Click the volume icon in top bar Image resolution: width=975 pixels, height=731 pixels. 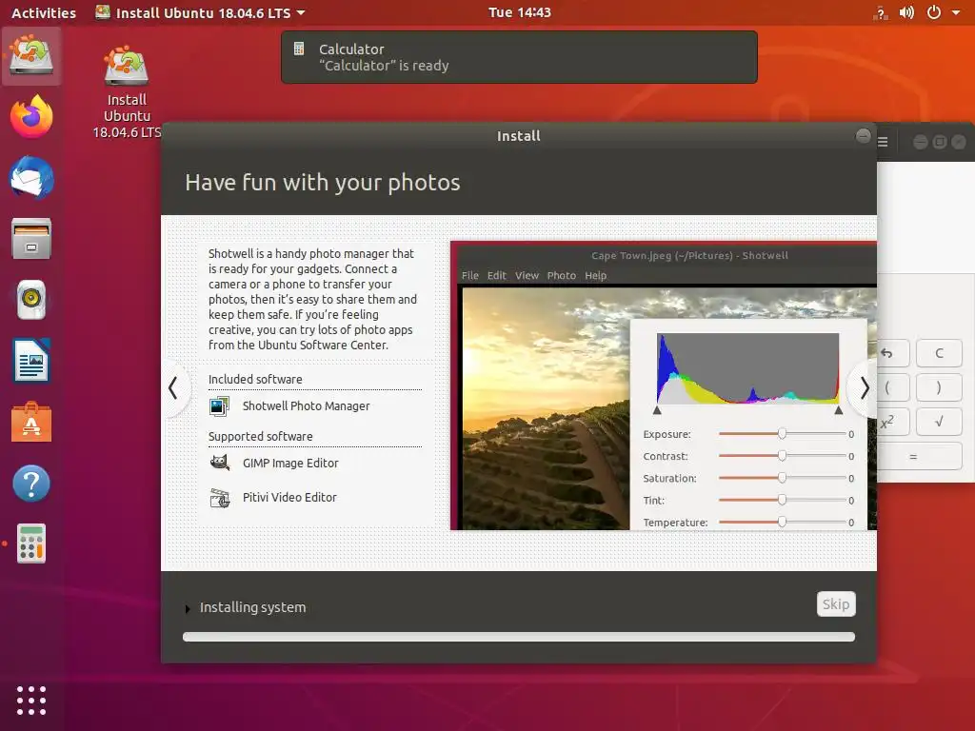click(906, 12)
